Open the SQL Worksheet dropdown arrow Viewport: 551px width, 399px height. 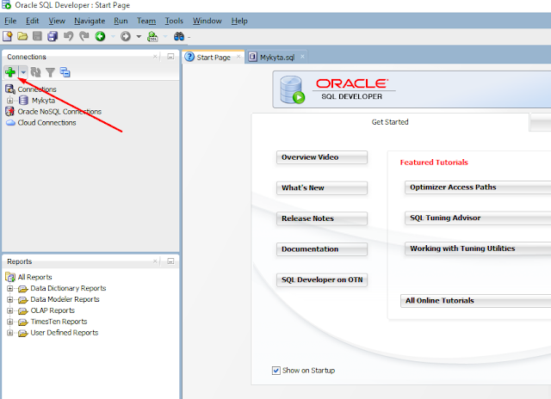coord(165,36)
